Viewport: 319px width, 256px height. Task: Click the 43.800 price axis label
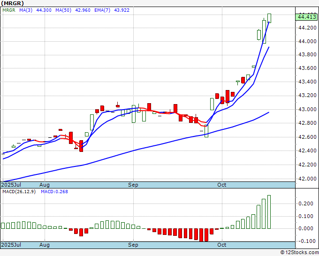tap(307, 54)
